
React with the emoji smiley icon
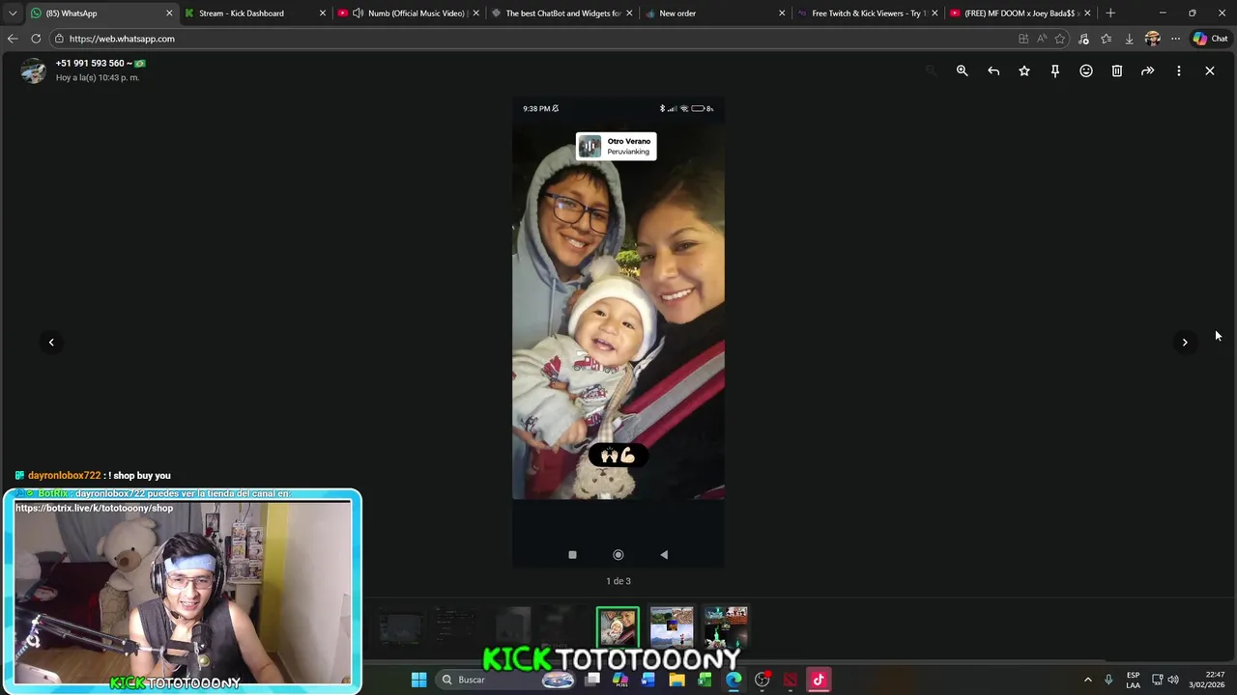pos(1086,70)
